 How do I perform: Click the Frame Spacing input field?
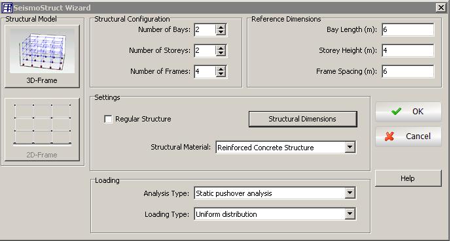[x=408, y=71]
